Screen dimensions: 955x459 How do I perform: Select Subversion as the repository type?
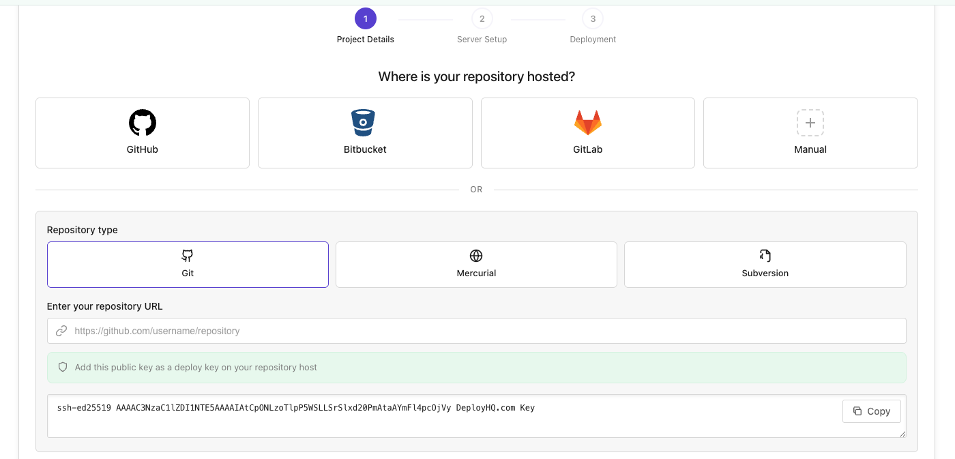pos(765,265)
